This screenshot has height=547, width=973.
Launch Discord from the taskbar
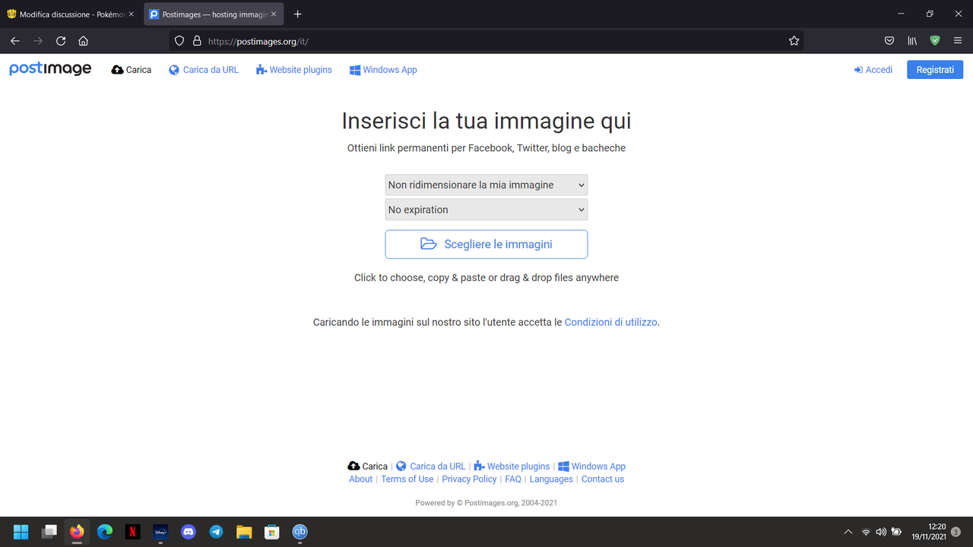[188, 532]
